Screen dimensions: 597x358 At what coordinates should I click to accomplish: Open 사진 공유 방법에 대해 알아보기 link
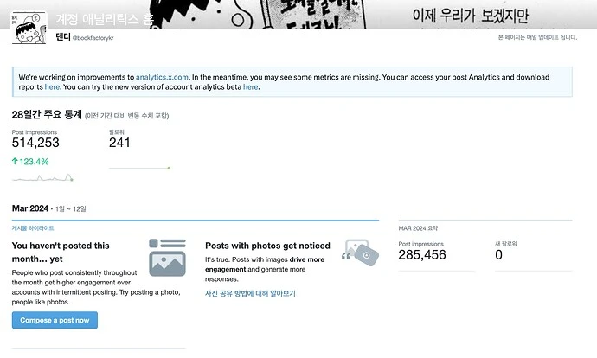point(250,293)
